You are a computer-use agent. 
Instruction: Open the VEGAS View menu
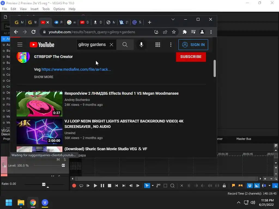[23, 9]
